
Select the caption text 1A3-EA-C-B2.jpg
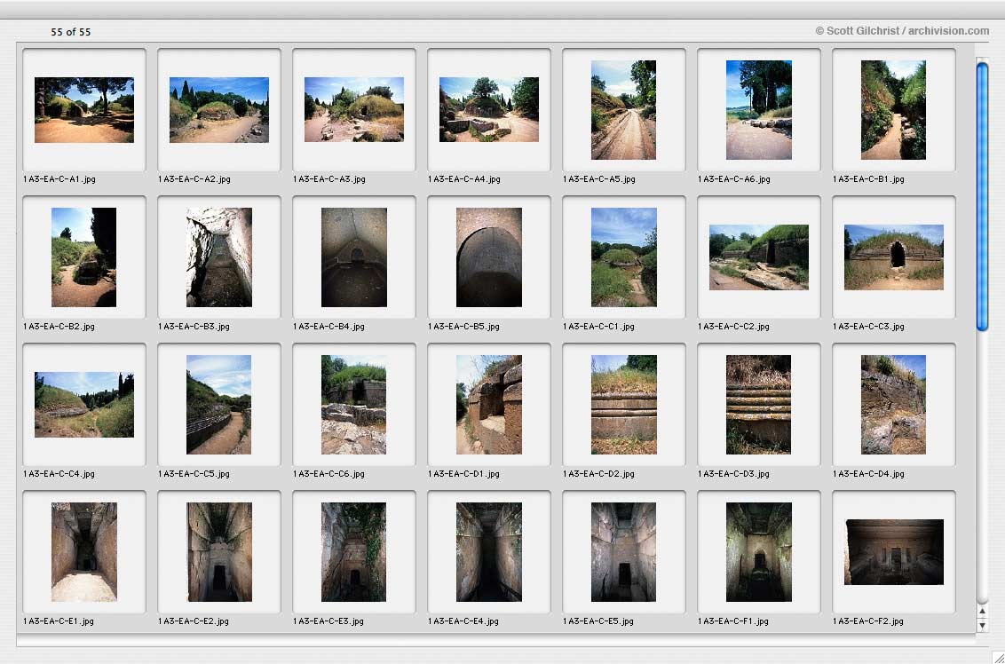[x=59, y=327]
